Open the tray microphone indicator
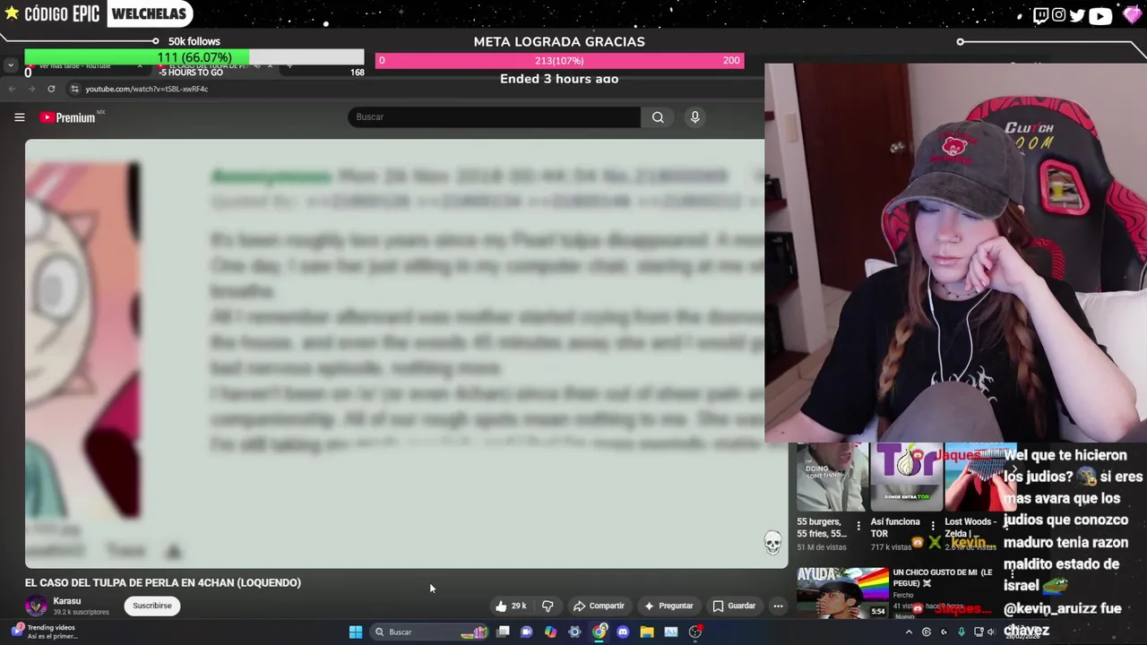 coord(962,632)
